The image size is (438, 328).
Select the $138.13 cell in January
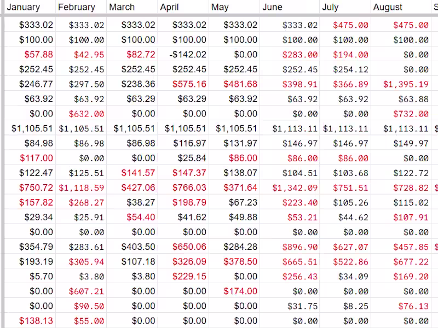click(x=36, y=321)
